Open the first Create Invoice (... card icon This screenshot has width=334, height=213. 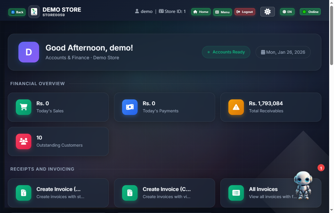24,193
